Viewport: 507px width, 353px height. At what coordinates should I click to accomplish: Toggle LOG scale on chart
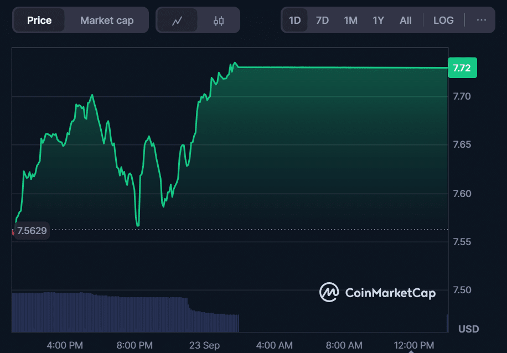[443, 20]
